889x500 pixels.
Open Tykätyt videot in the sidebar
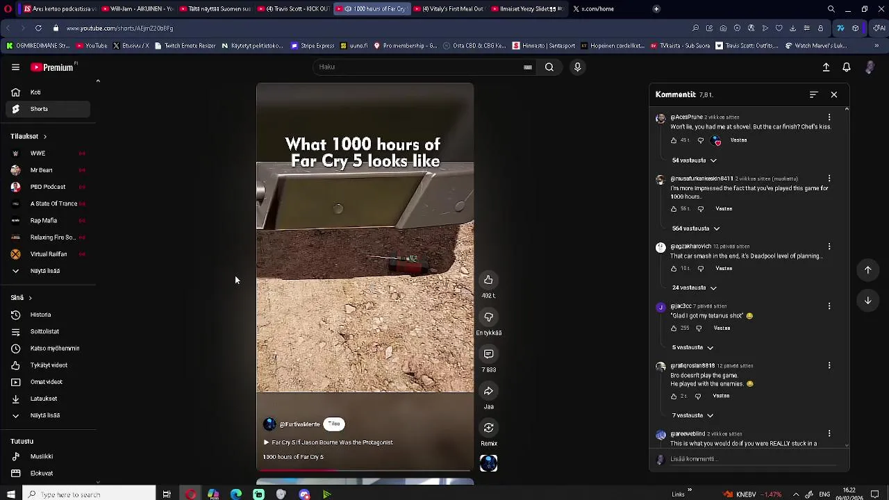47,365
